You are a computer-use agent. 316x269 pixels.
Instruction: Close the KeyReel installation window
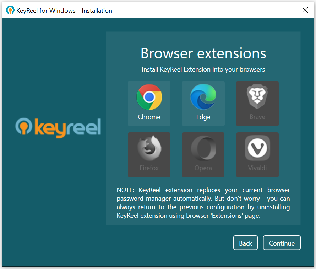[305, 10]
